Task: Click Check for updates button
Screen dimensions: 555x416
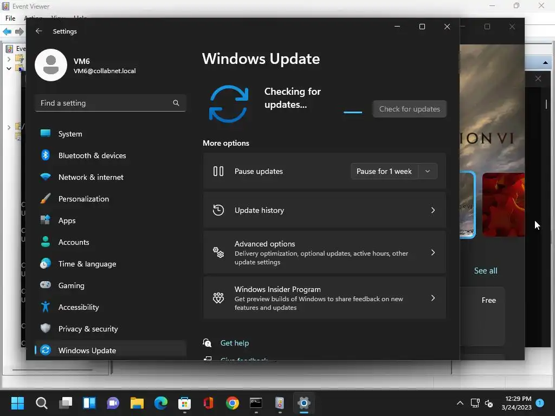Action: pyautogui.click(x=410, y=109)
